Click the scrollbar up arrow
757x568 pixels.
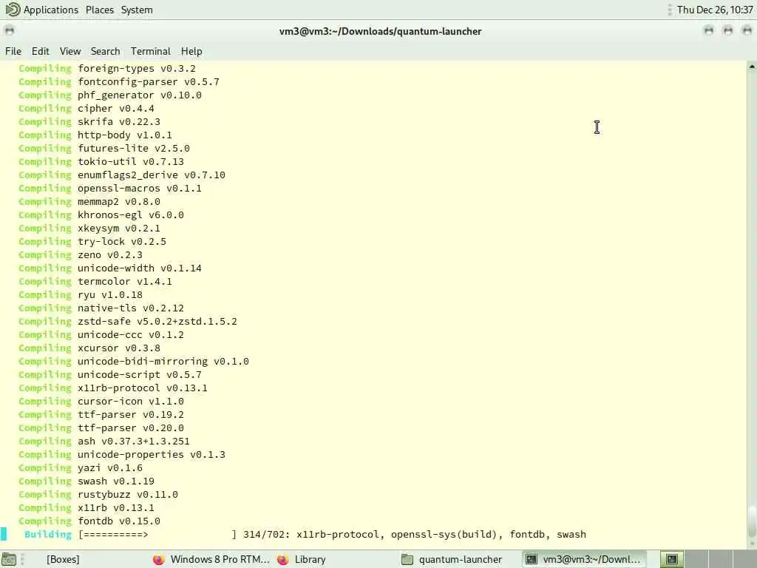coord(752,67)
